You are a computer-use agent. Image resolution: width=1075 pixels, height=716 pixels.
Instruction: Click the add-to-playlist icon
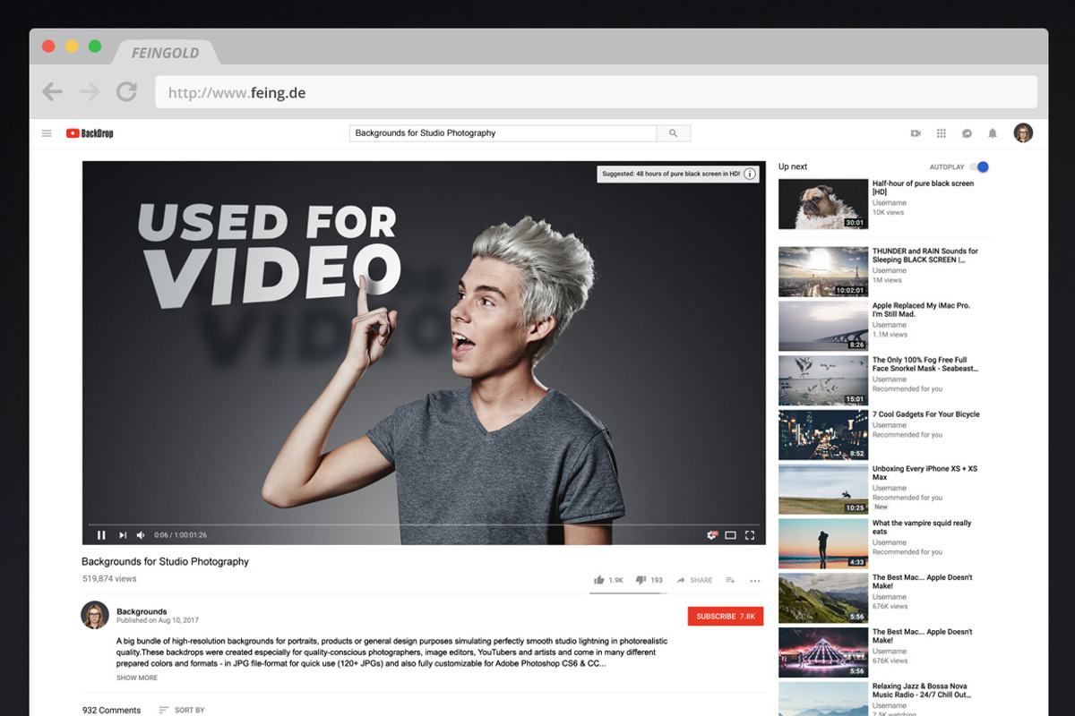(x=730, y=580)
